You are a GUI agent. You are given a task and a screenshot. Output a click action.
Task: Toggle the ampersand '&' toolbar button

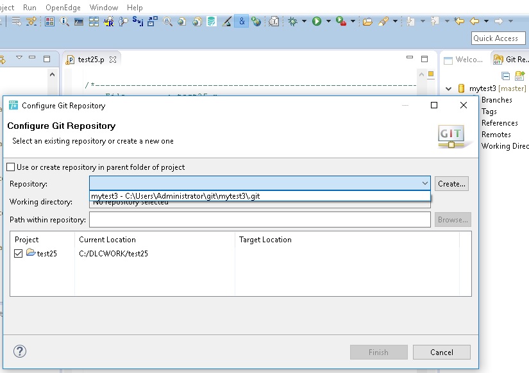coord(242,22)
